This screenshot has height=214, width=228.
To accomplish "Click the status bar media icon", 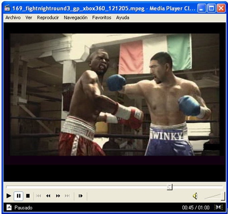I will coord(9,207).
